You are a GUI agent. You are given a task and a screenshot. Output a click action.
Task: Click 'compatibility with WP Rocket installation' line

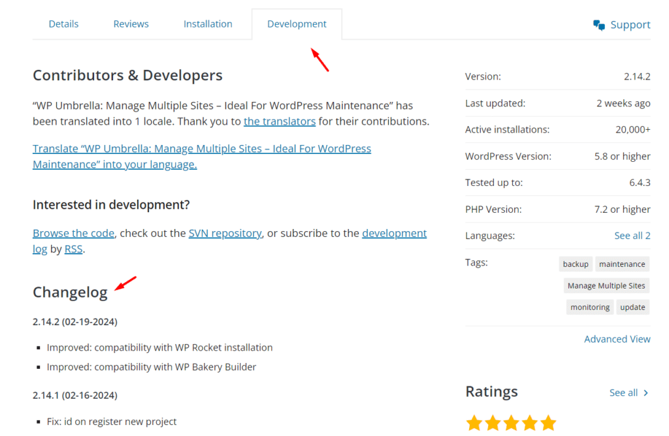tap(159, 348)
